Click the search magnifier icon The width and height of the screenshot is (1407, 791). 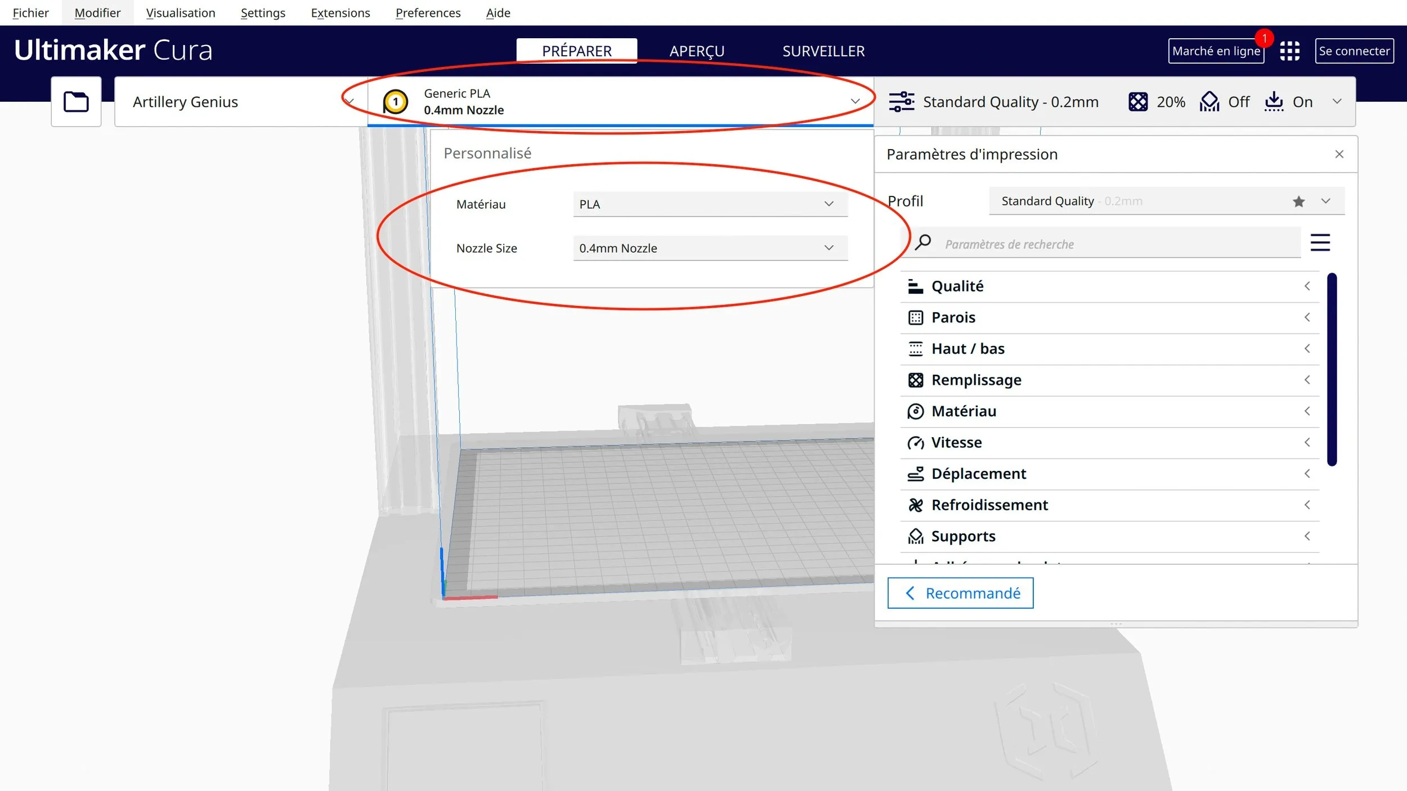pyautogui.click(x=923, y=242)
